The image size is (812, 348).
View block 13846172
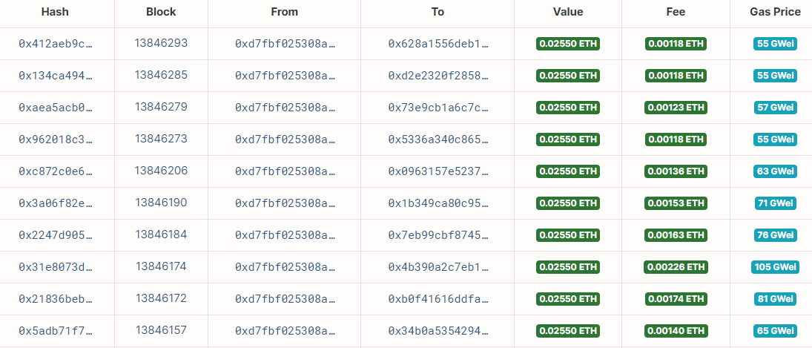point(161,298)
